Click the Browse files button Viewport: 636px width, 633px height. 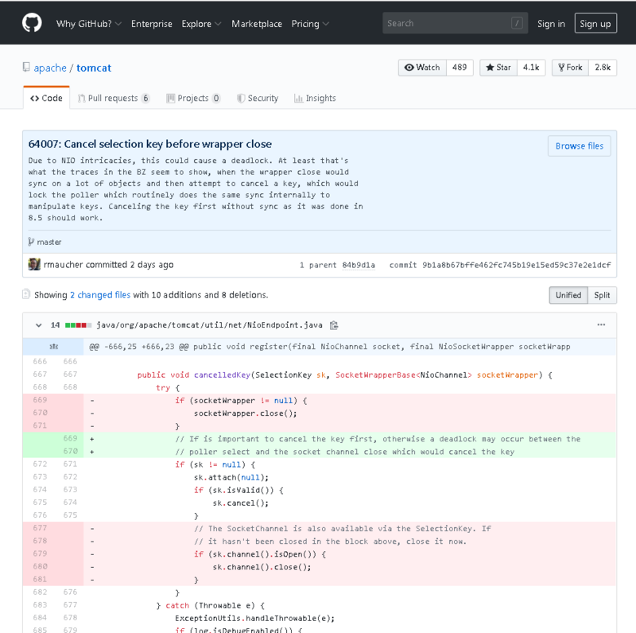[x=579, y=146]
